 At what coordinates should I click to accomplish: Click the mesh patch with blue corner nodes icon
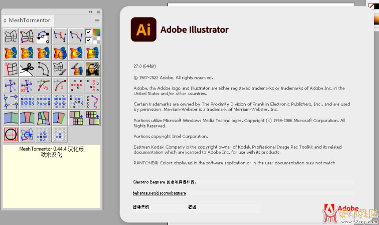(x=11, y=101)
